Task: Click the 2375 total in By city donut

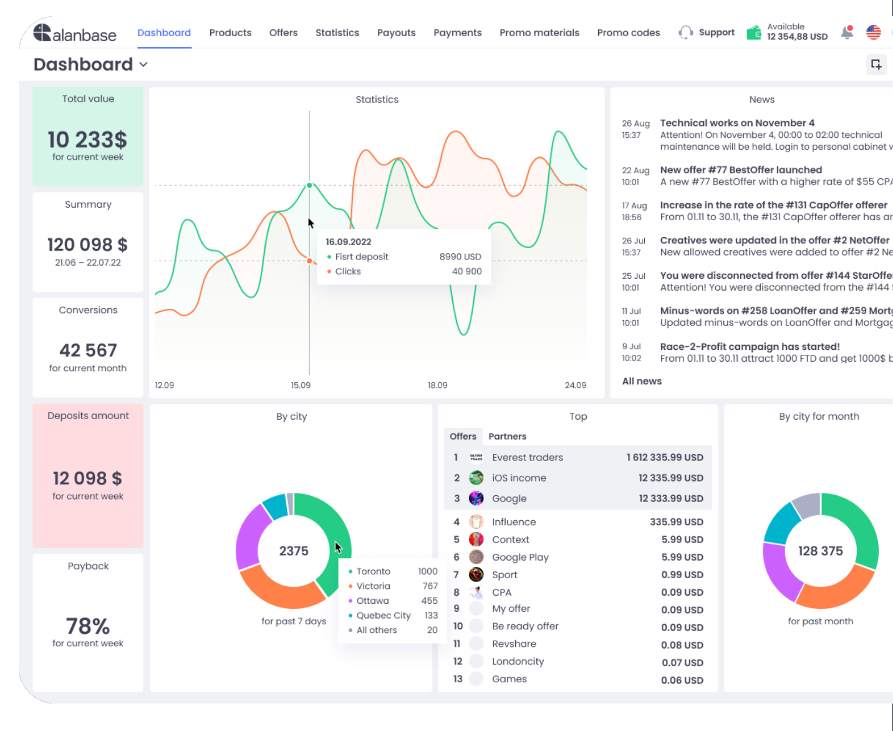Action: 294,551
